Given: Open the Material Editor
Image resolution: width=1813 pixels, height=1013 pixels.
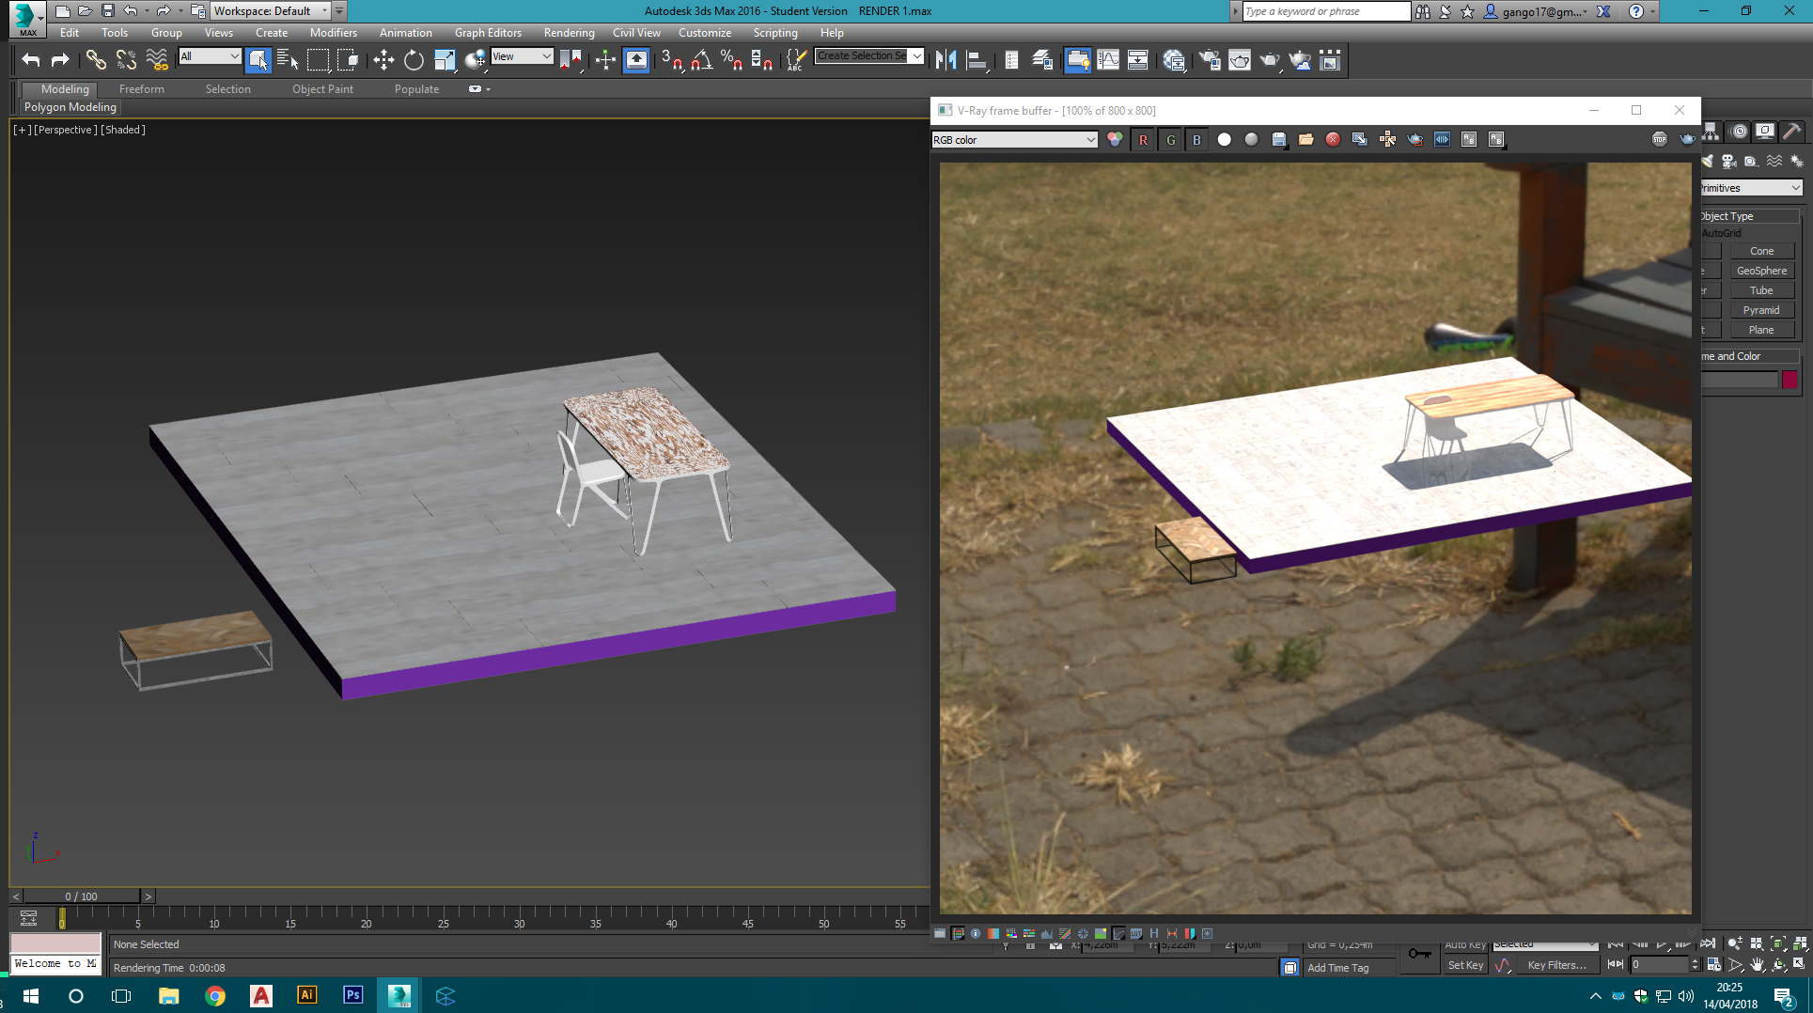Looking at the screenshot, I should click(1174, 60).
